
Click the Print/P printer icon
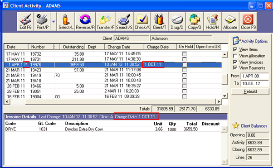click(42, 22)
